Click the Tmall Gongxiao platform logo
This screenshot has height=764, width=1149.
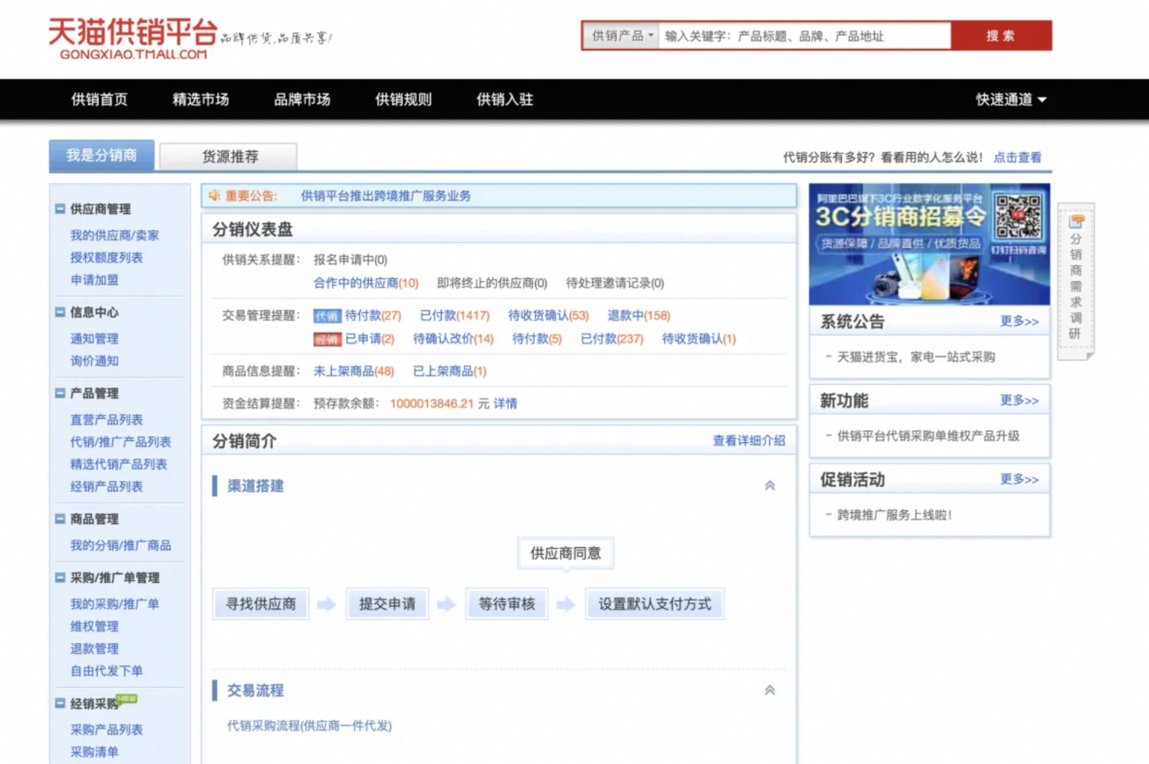133,38
